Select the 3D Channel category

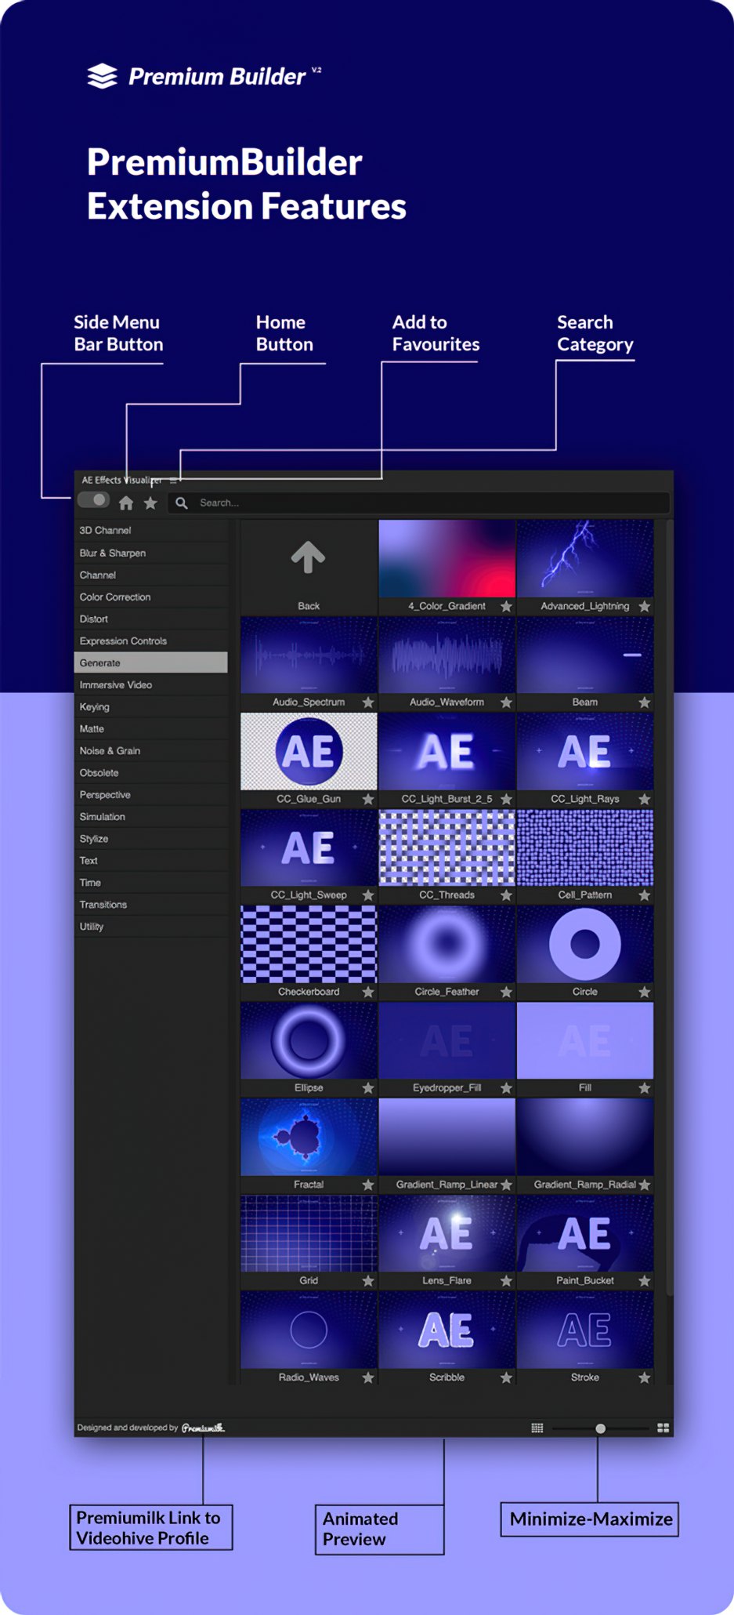[x=151, y=531]
